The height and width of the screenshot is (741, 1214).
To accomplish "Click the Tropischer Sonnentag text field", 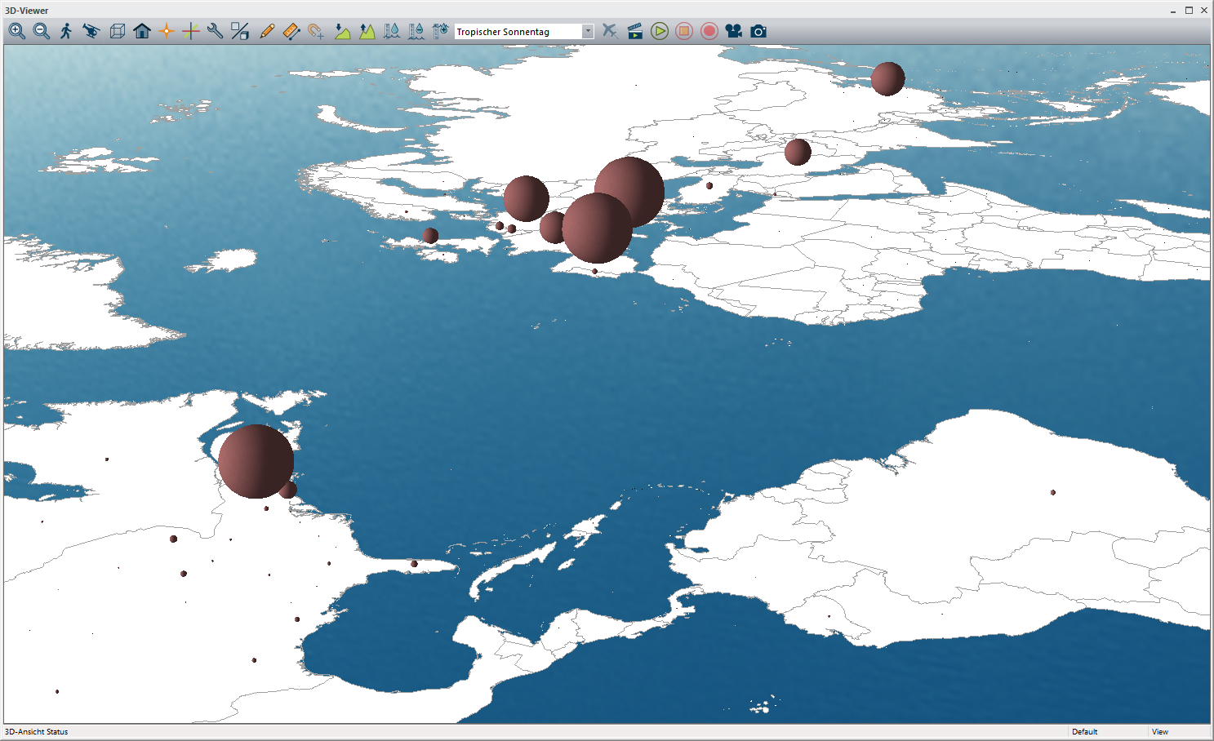I will point(518,31).
